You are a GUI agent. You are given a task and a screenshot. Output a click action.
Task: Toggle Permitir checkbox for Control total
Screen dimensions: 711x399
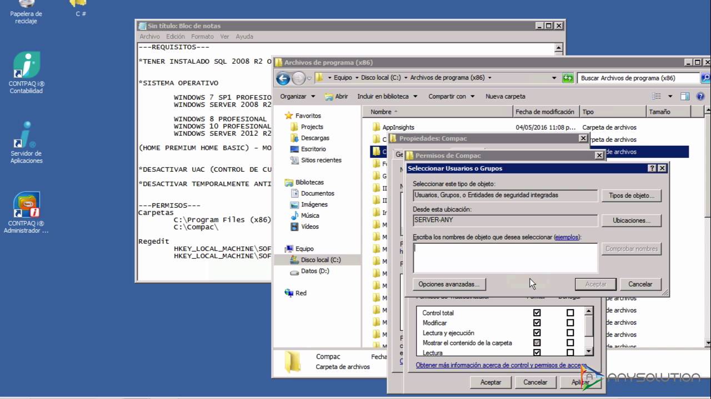(537, 313)
